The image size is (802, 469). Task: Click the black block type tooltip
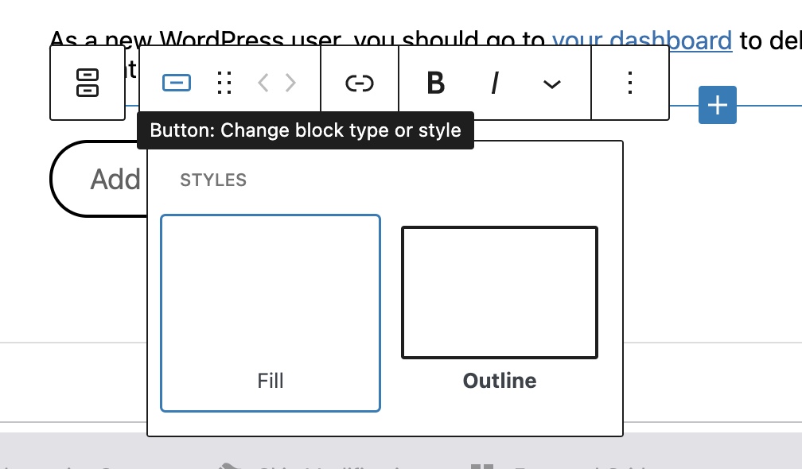point(306,130)
